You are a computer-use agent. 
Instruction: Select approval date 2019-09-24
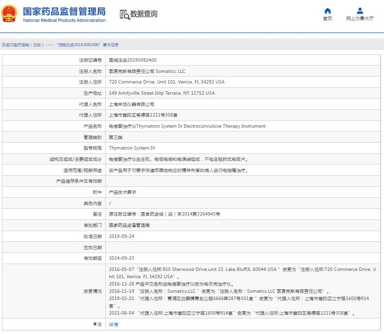click(x=121, y=236)
